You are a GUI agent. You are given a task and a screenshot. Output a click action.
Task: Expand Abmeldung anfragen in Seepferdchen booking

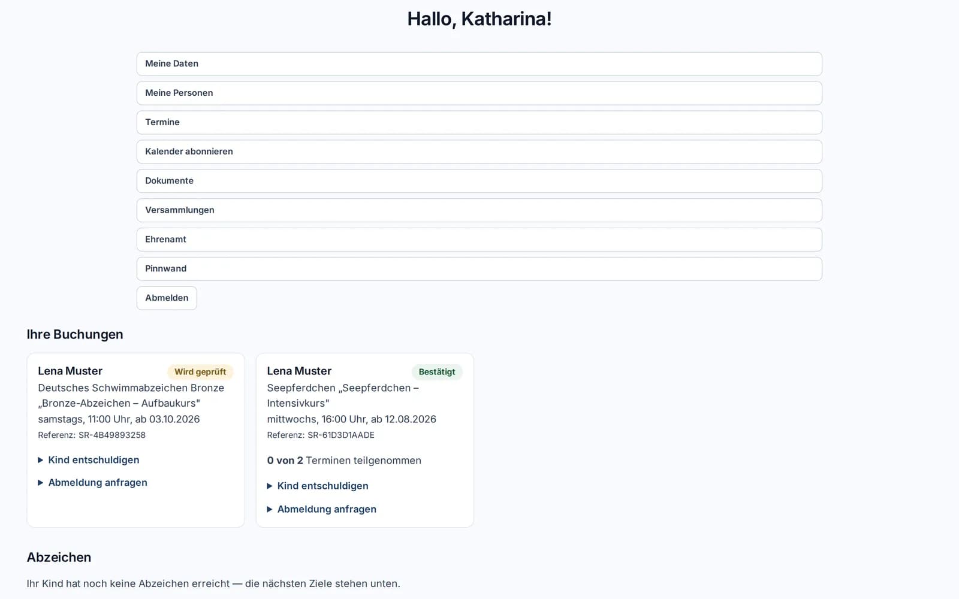pos(322,509)
